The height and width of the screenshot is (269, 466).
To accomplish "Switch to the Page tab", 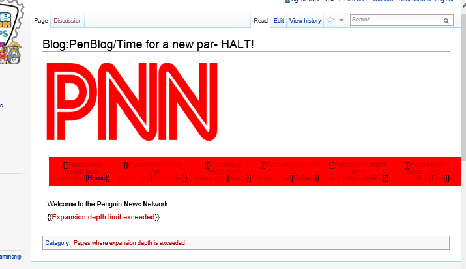I will (x=40, y=21).
